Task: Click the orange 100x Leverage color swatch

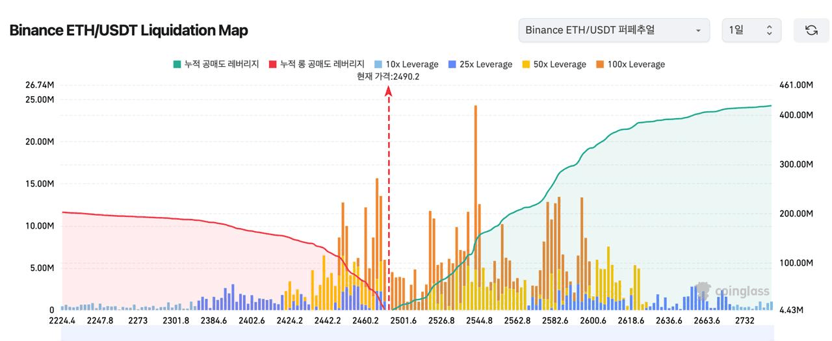Action: 599,64
